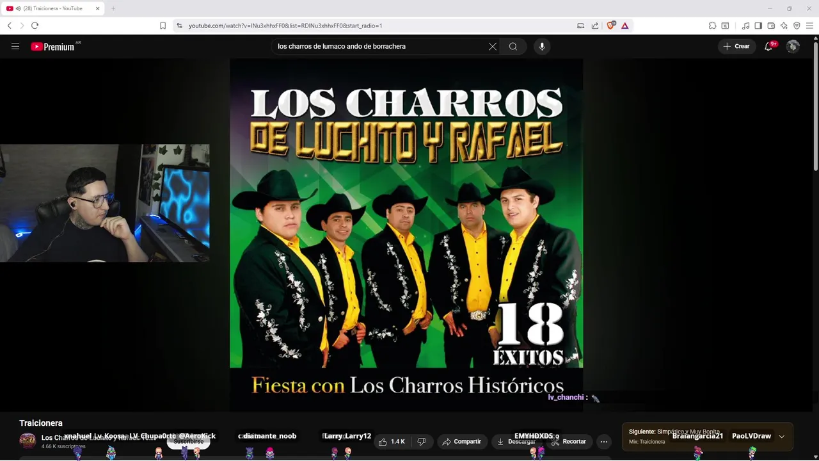This screenshot has height=461, width=819.
Task: Open the cast/install media icon in address bar
Action: coord(580,26)
